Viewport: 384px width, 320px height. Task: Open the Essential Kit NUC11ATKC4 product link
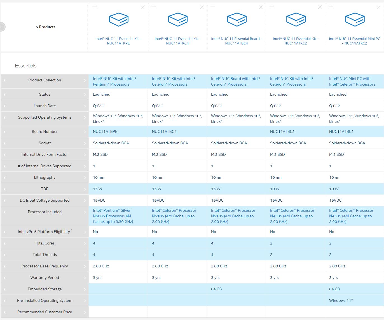(x=177, y=41)
